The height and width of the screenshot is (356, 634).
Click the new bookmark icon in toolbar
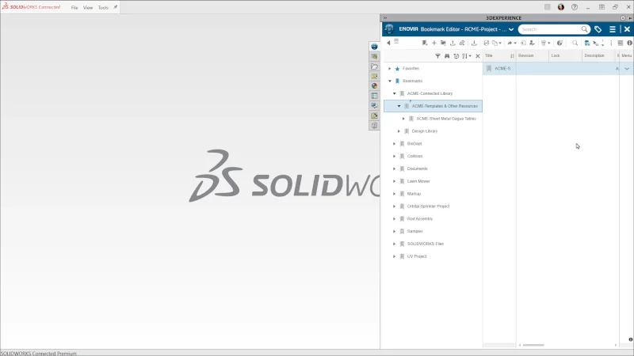(425, 43)
